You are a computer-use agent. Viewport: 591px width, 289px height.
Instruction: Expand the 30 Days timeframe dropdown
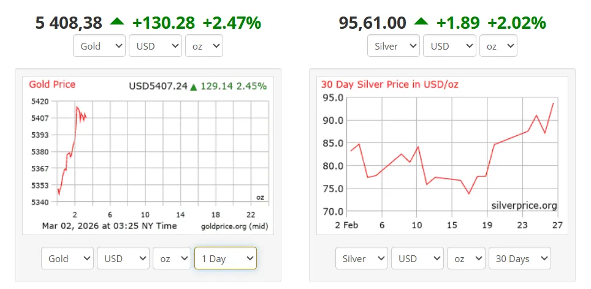519,258
